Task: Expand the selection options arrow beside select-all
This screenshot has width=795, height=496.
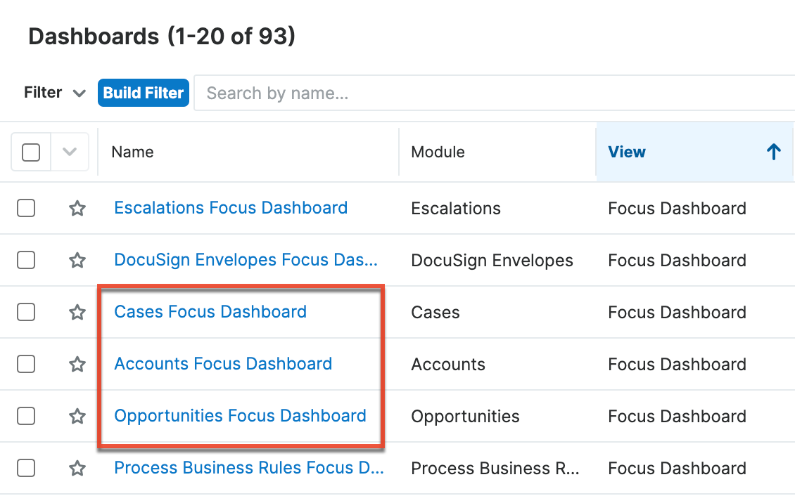Action: point(70,151)
